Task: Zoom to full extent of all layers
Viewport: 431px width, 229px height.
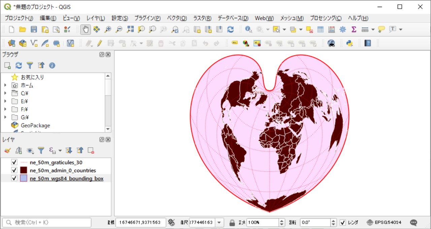Action: (x=130, y=30)
